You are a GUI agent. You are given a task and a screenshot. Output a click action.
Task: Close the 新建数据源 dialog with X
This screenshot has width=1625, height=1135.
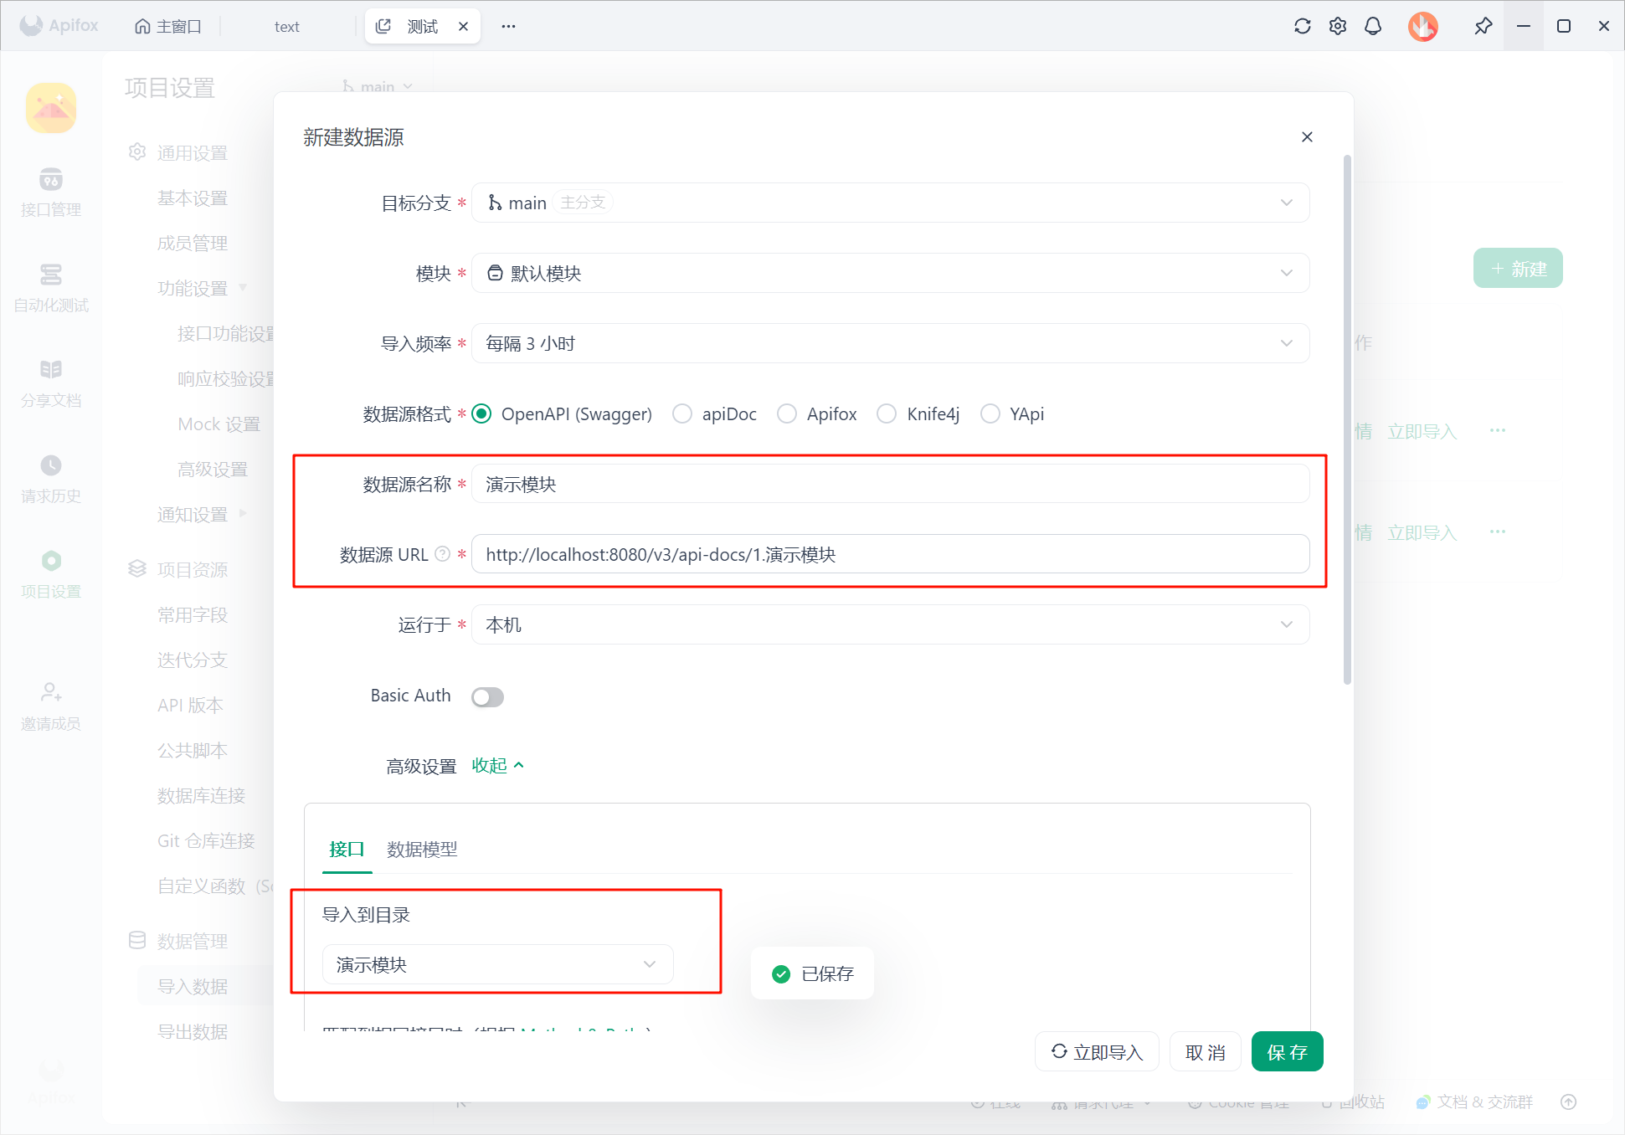tap(1307, 136)
